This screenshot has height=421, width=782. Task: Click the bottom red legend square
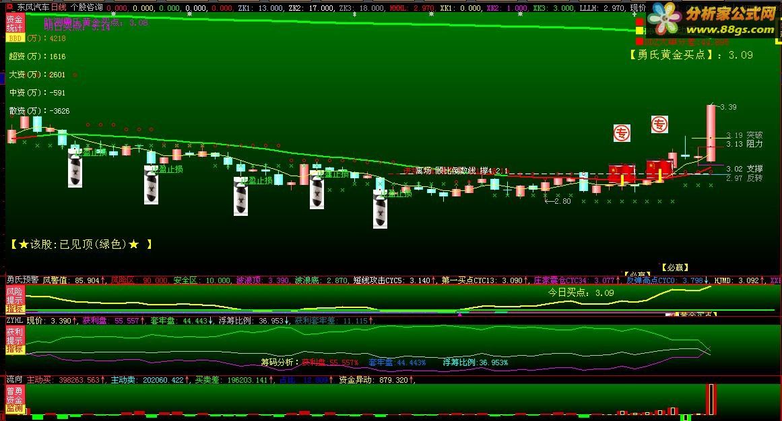pos(639,41)
